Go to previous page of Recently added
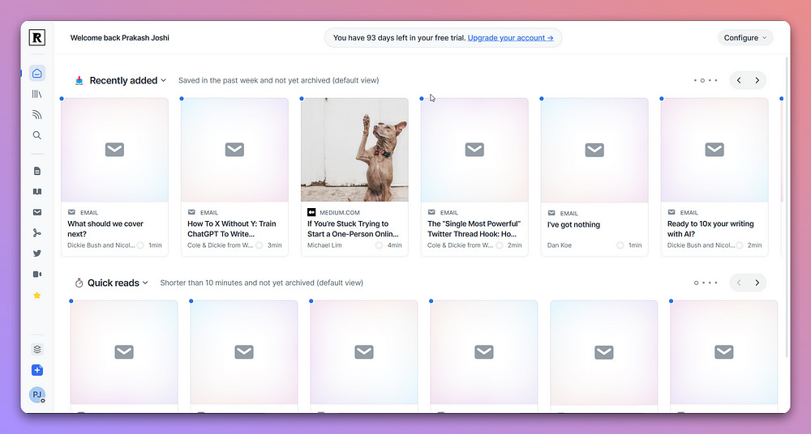This screenshot has width=811, height=434. [739, 80]
